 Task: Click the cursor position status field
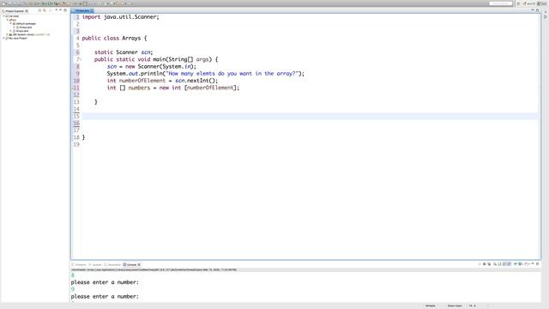click(x=473, y=306)
